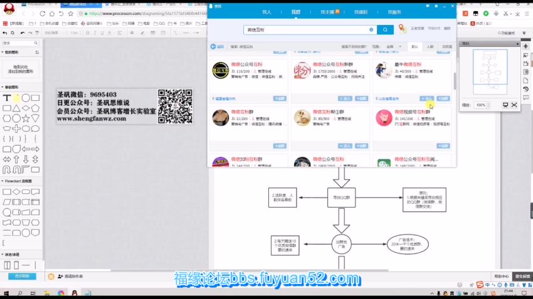Pick the single up arrow shape
This screenshot has height=299, width=533.
point(16,160)
